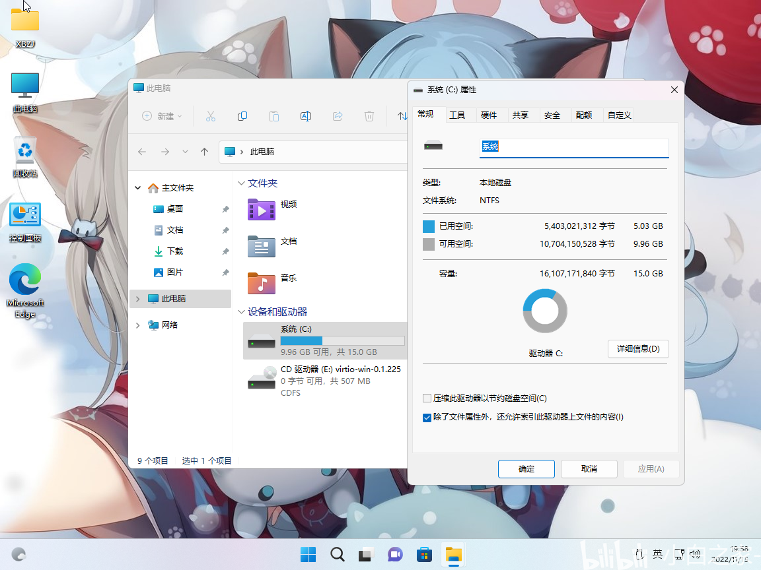Go forward using the Explorer forward arrow
The width and height of the screenshot is (761, 570).
pos(165,152)
